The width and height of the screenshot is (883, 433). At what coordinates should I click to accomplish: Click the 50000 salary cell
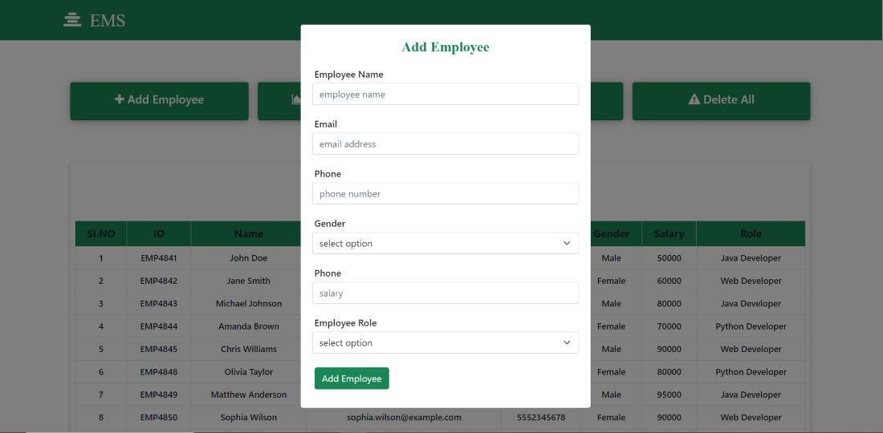coord(669,258)
